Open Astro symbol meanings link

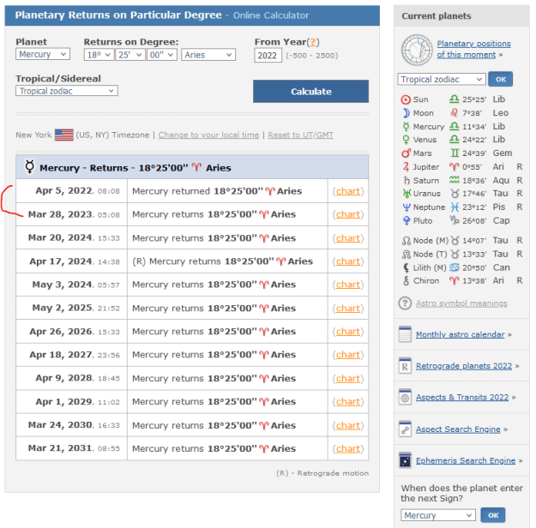click(461, 303)
